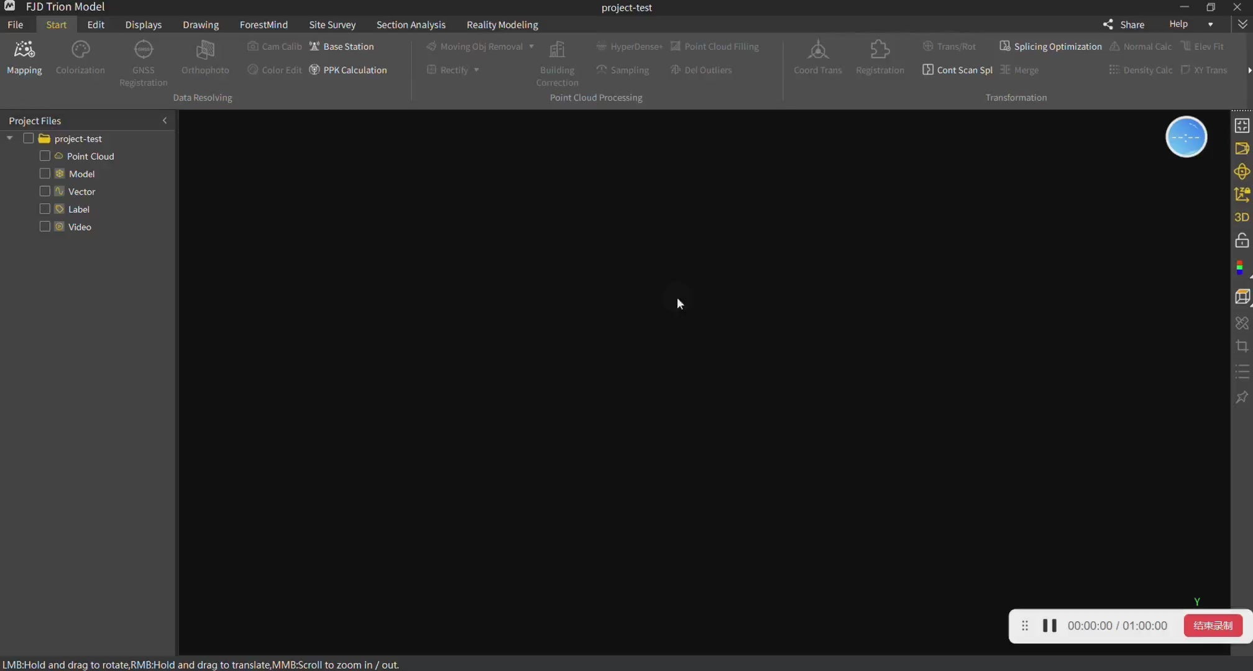Enable the Model checkbox
The width and height of the screenshot is (1253, 671).
(45, 173)
